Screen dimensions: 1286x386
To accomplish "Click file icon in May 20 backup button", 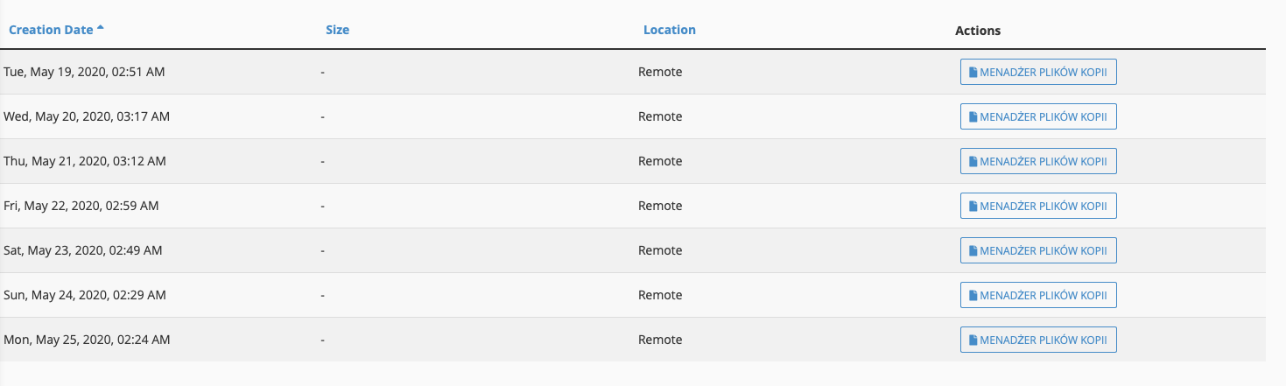I will tap(973, 117).
